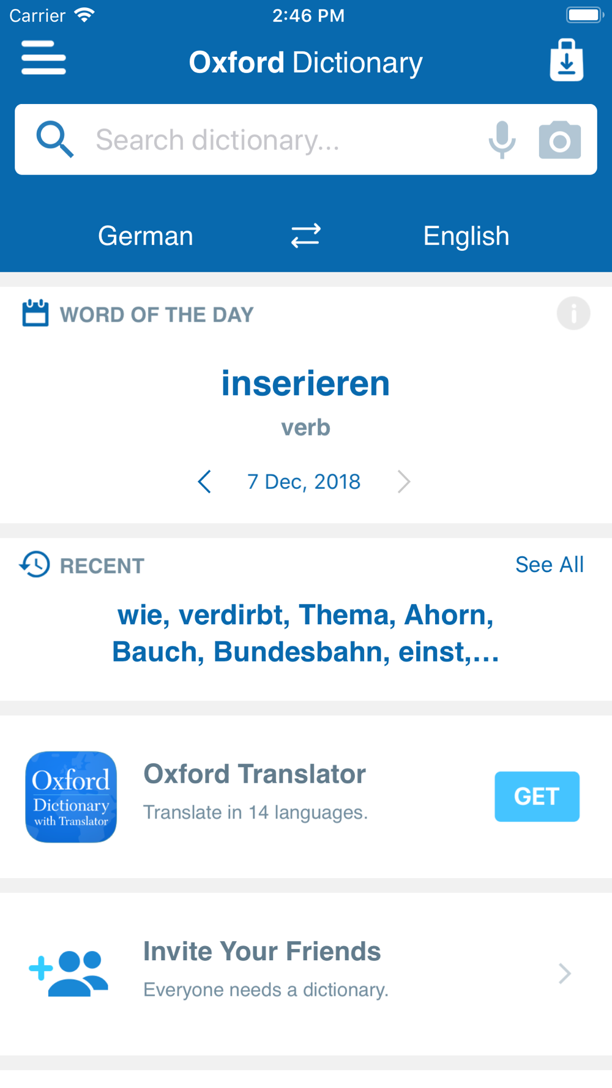Open See All recent words
The height and width of the screenshot is (1088, 612).
coord(550,564)
